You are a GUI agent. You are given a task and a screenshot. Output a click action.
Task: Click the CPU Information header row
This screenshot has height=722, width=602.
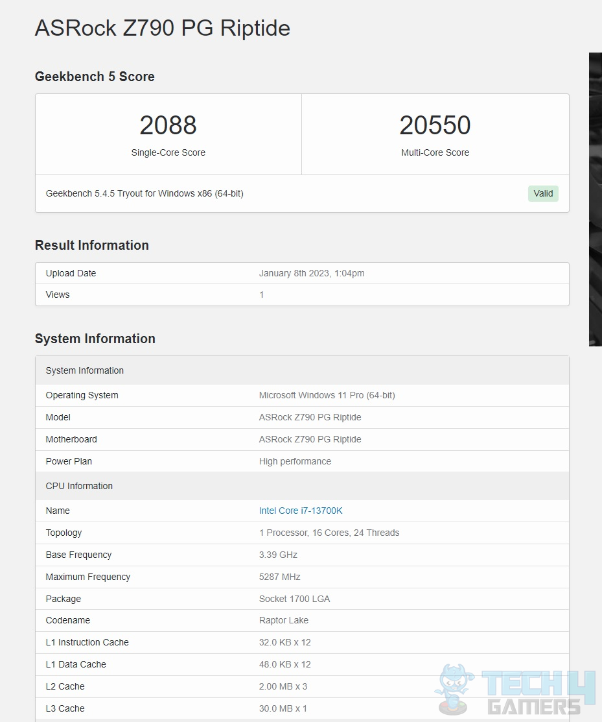302,486
